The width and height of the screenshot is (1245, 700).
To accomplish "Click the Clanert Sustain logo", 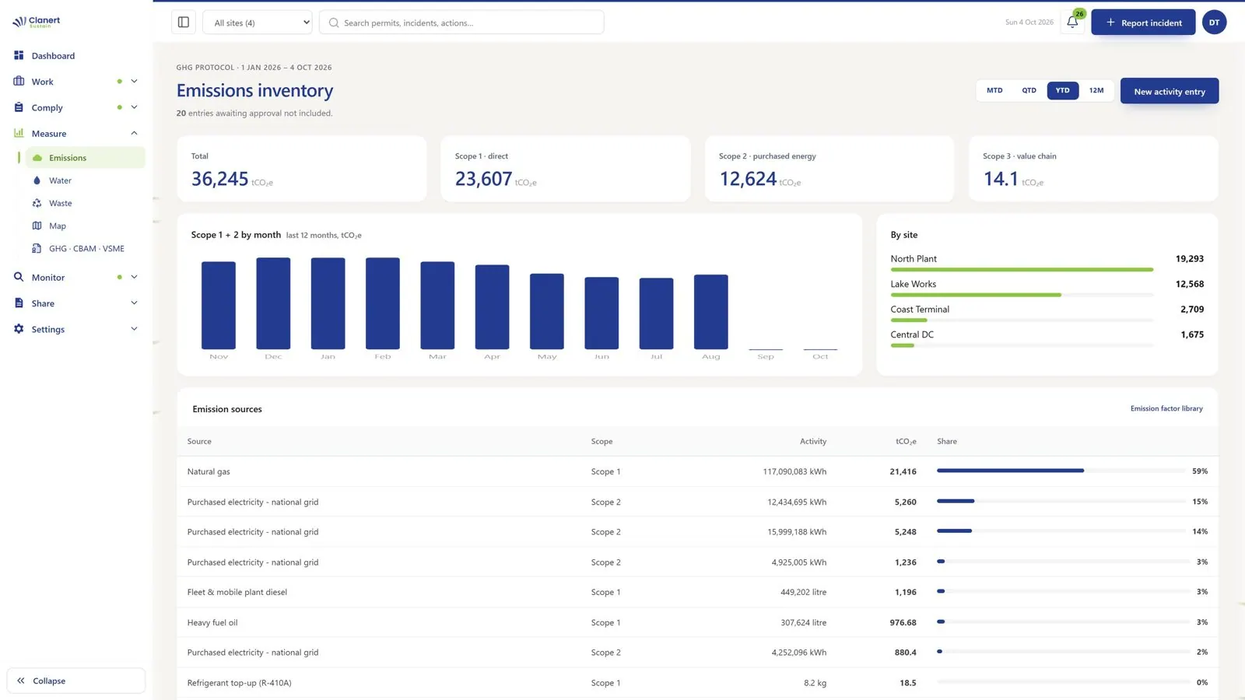I will [x=37, y=22].
